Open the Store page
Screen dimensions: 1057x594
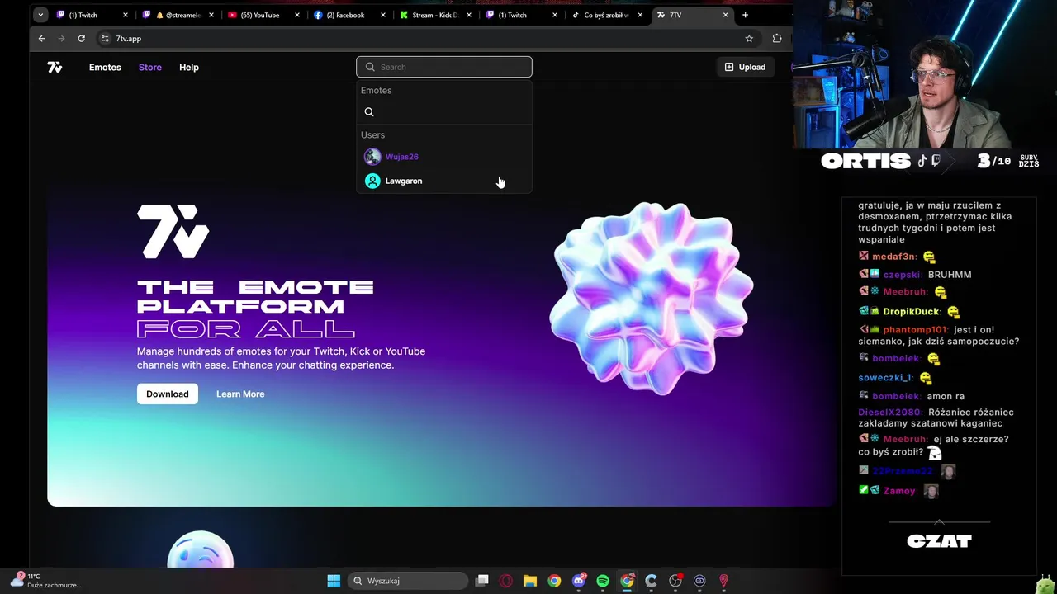[x=150, y=67]
